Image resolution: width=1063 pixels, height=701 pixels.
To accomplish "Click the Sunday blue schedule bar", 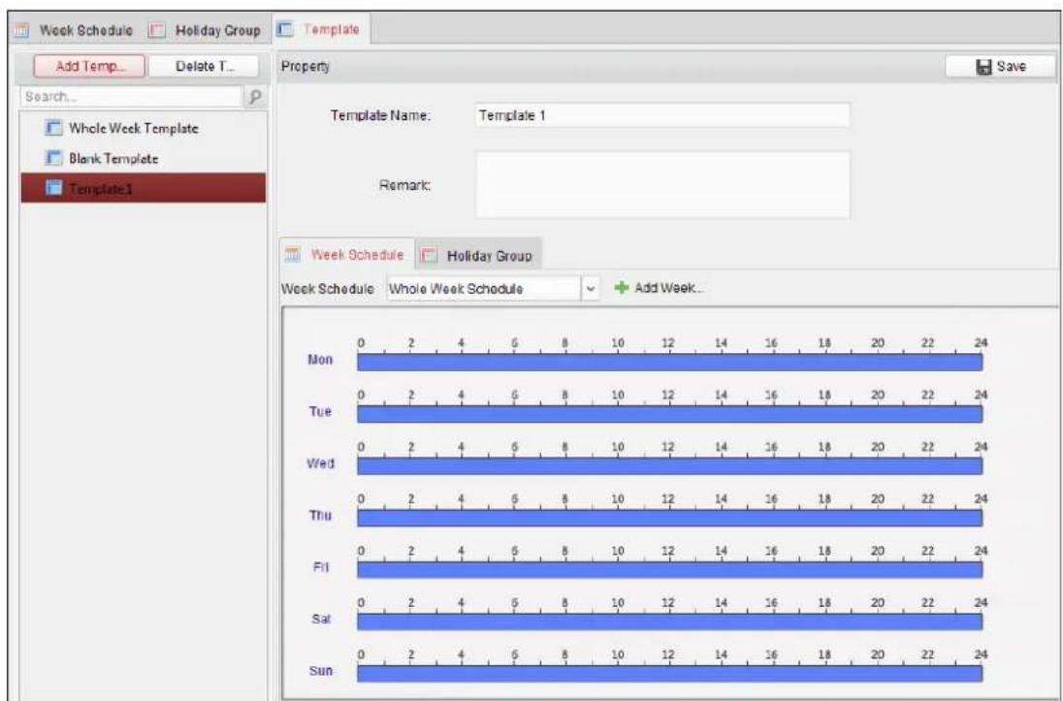I will click(670, 673).
